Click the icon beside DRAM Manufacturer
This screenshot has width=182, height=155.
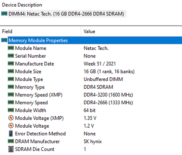pyautogui.click(x=11, y=141)
